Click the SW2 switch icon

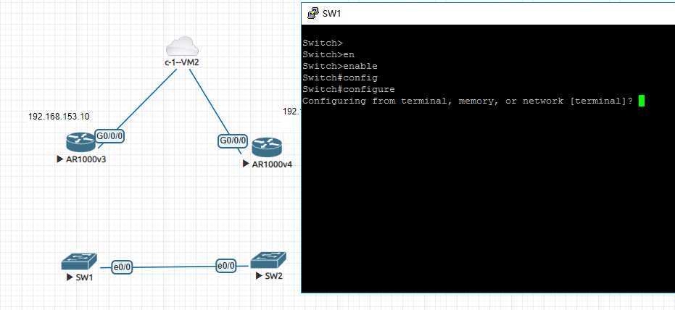(268, 260)
